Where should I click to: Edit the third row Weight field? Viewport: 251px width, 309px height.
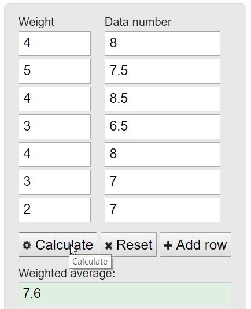[x=55, y=99]
